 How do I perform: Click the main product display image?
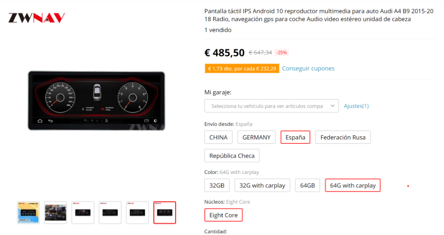(96, 101)
